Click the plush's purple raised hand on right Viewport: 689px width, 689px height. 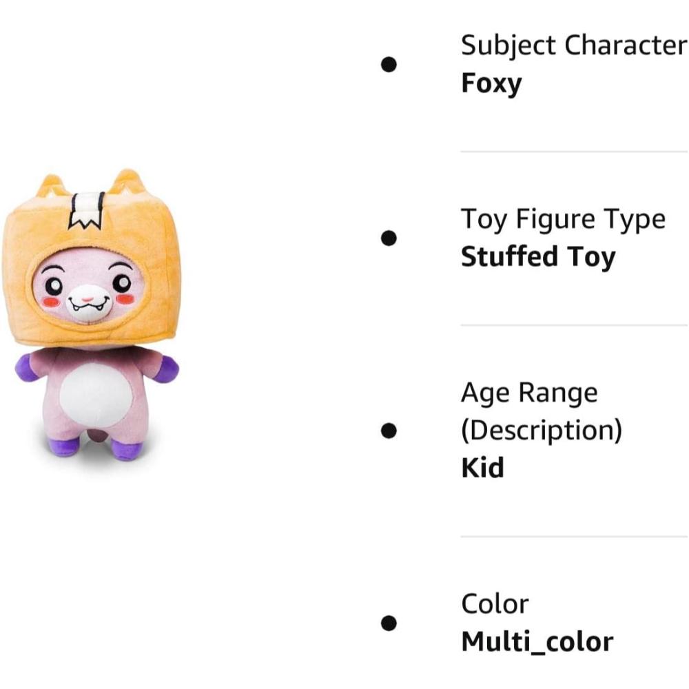tap(165, 369)
